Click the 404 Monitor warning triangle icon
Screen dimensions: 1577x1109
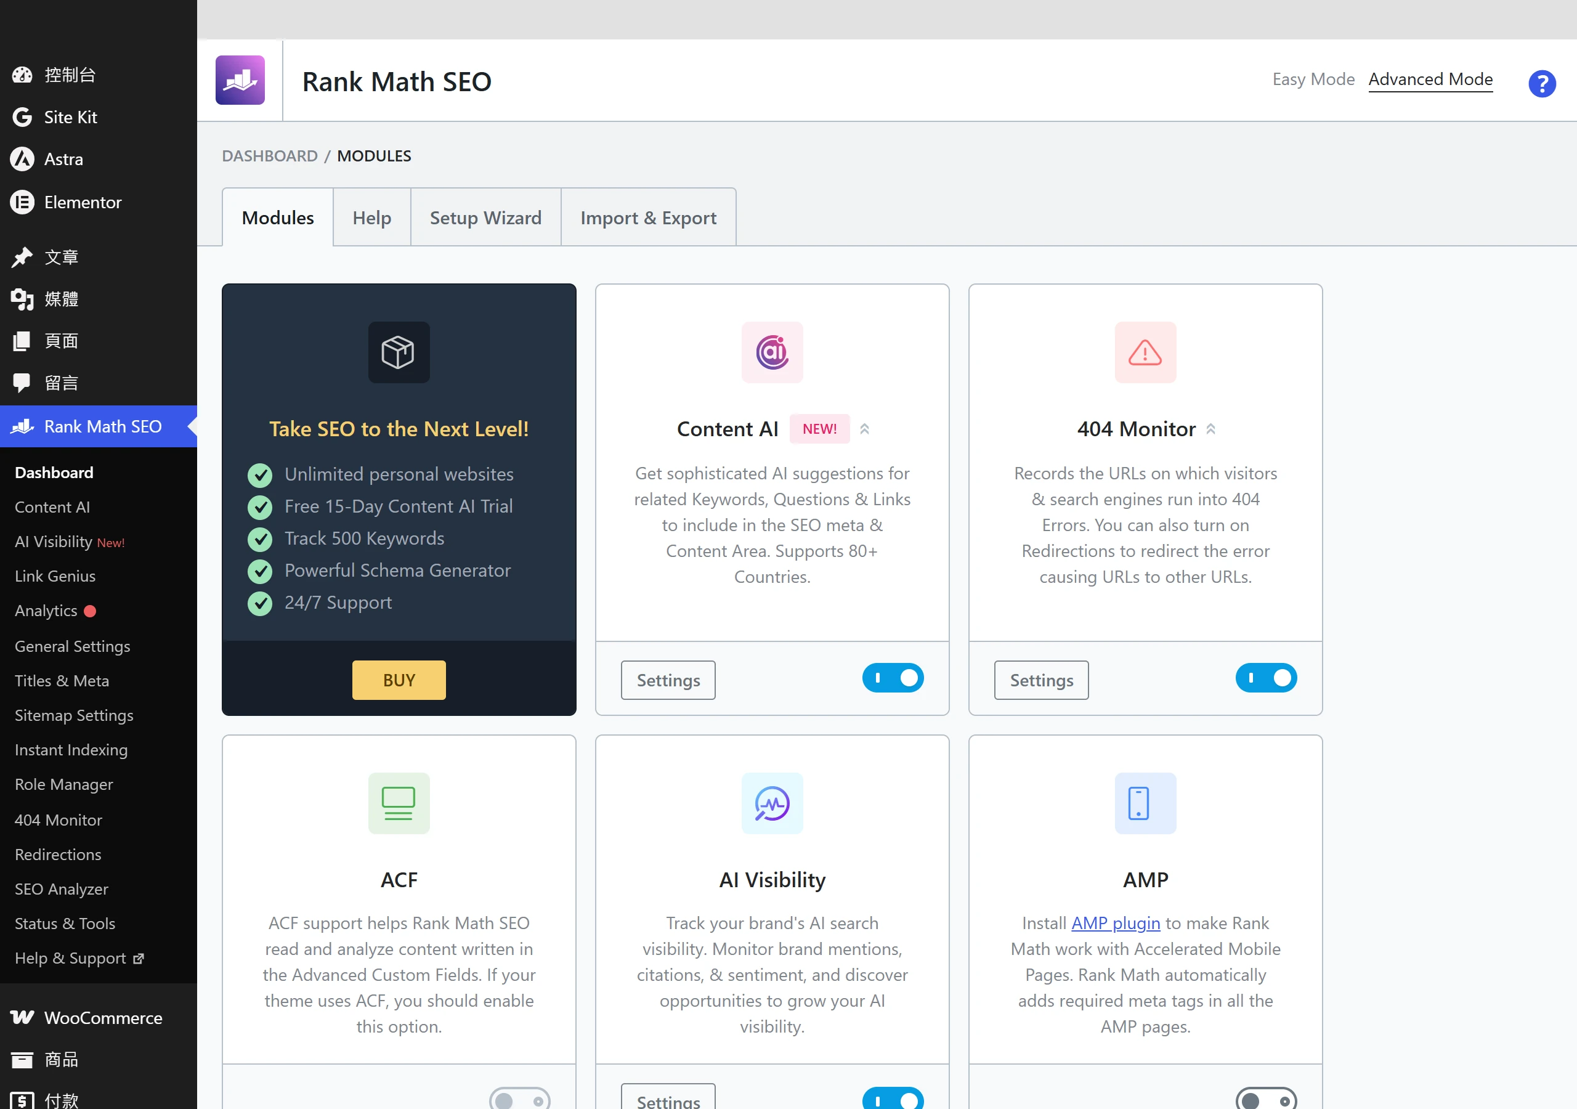click(1145, 352)
